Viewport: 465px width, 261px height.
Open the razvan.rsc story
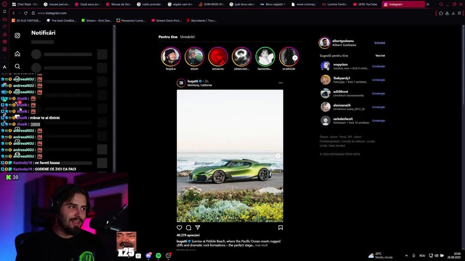click(x=218, y=57)
